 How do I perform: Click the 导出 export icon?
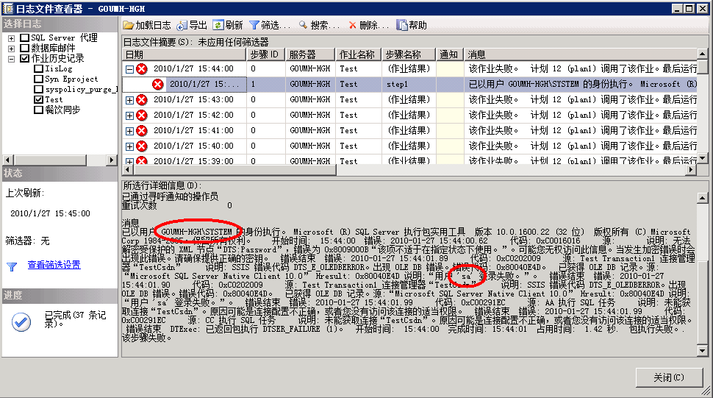coord(182,26)
